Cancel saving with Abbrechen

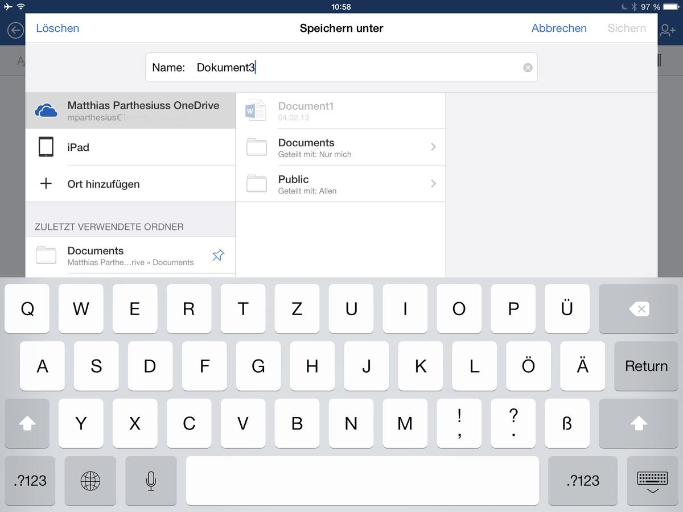point(559,28)
